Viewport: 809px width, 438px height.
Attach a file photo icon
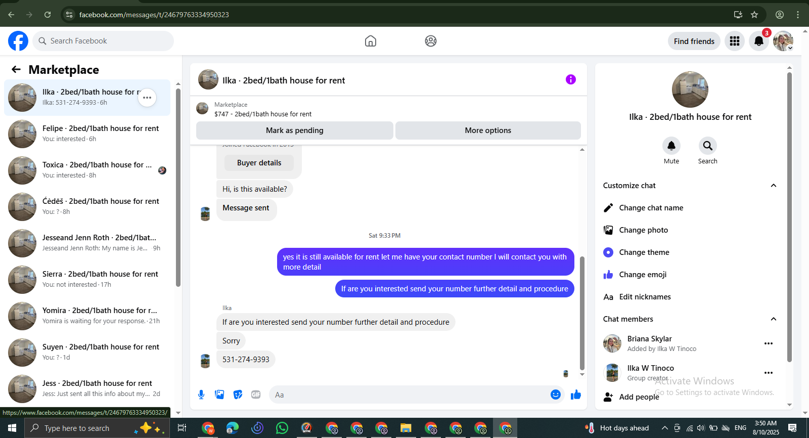tap(219, 395)
